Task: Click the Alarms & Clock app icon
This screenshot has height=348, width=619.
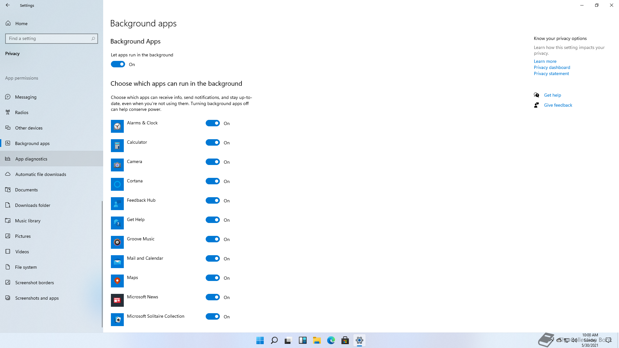Action: point(117,126)
